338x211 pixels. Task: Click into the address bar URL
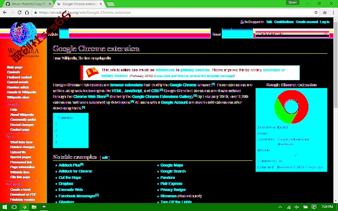[x=85, y=13]
